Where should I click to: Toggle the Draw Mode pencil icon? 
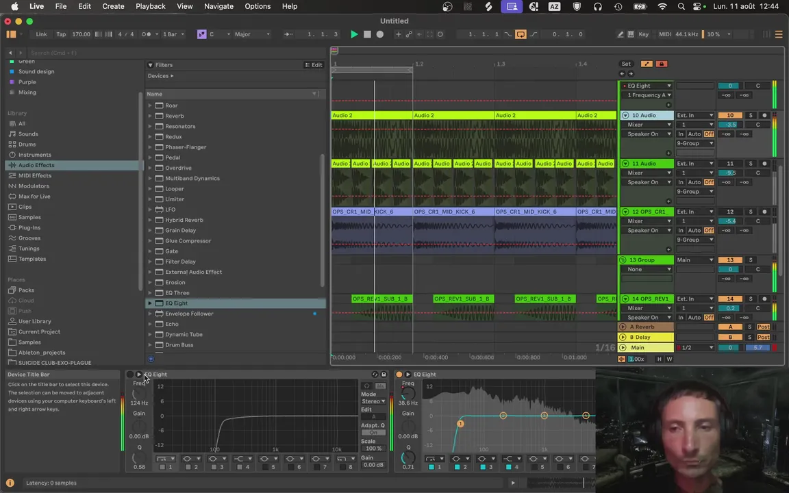(621, 34)
